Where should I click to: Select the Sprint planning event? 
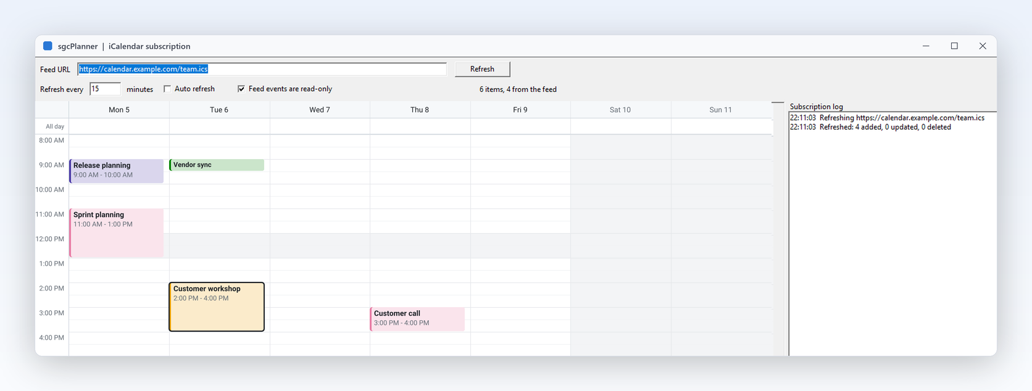(117, 233)
